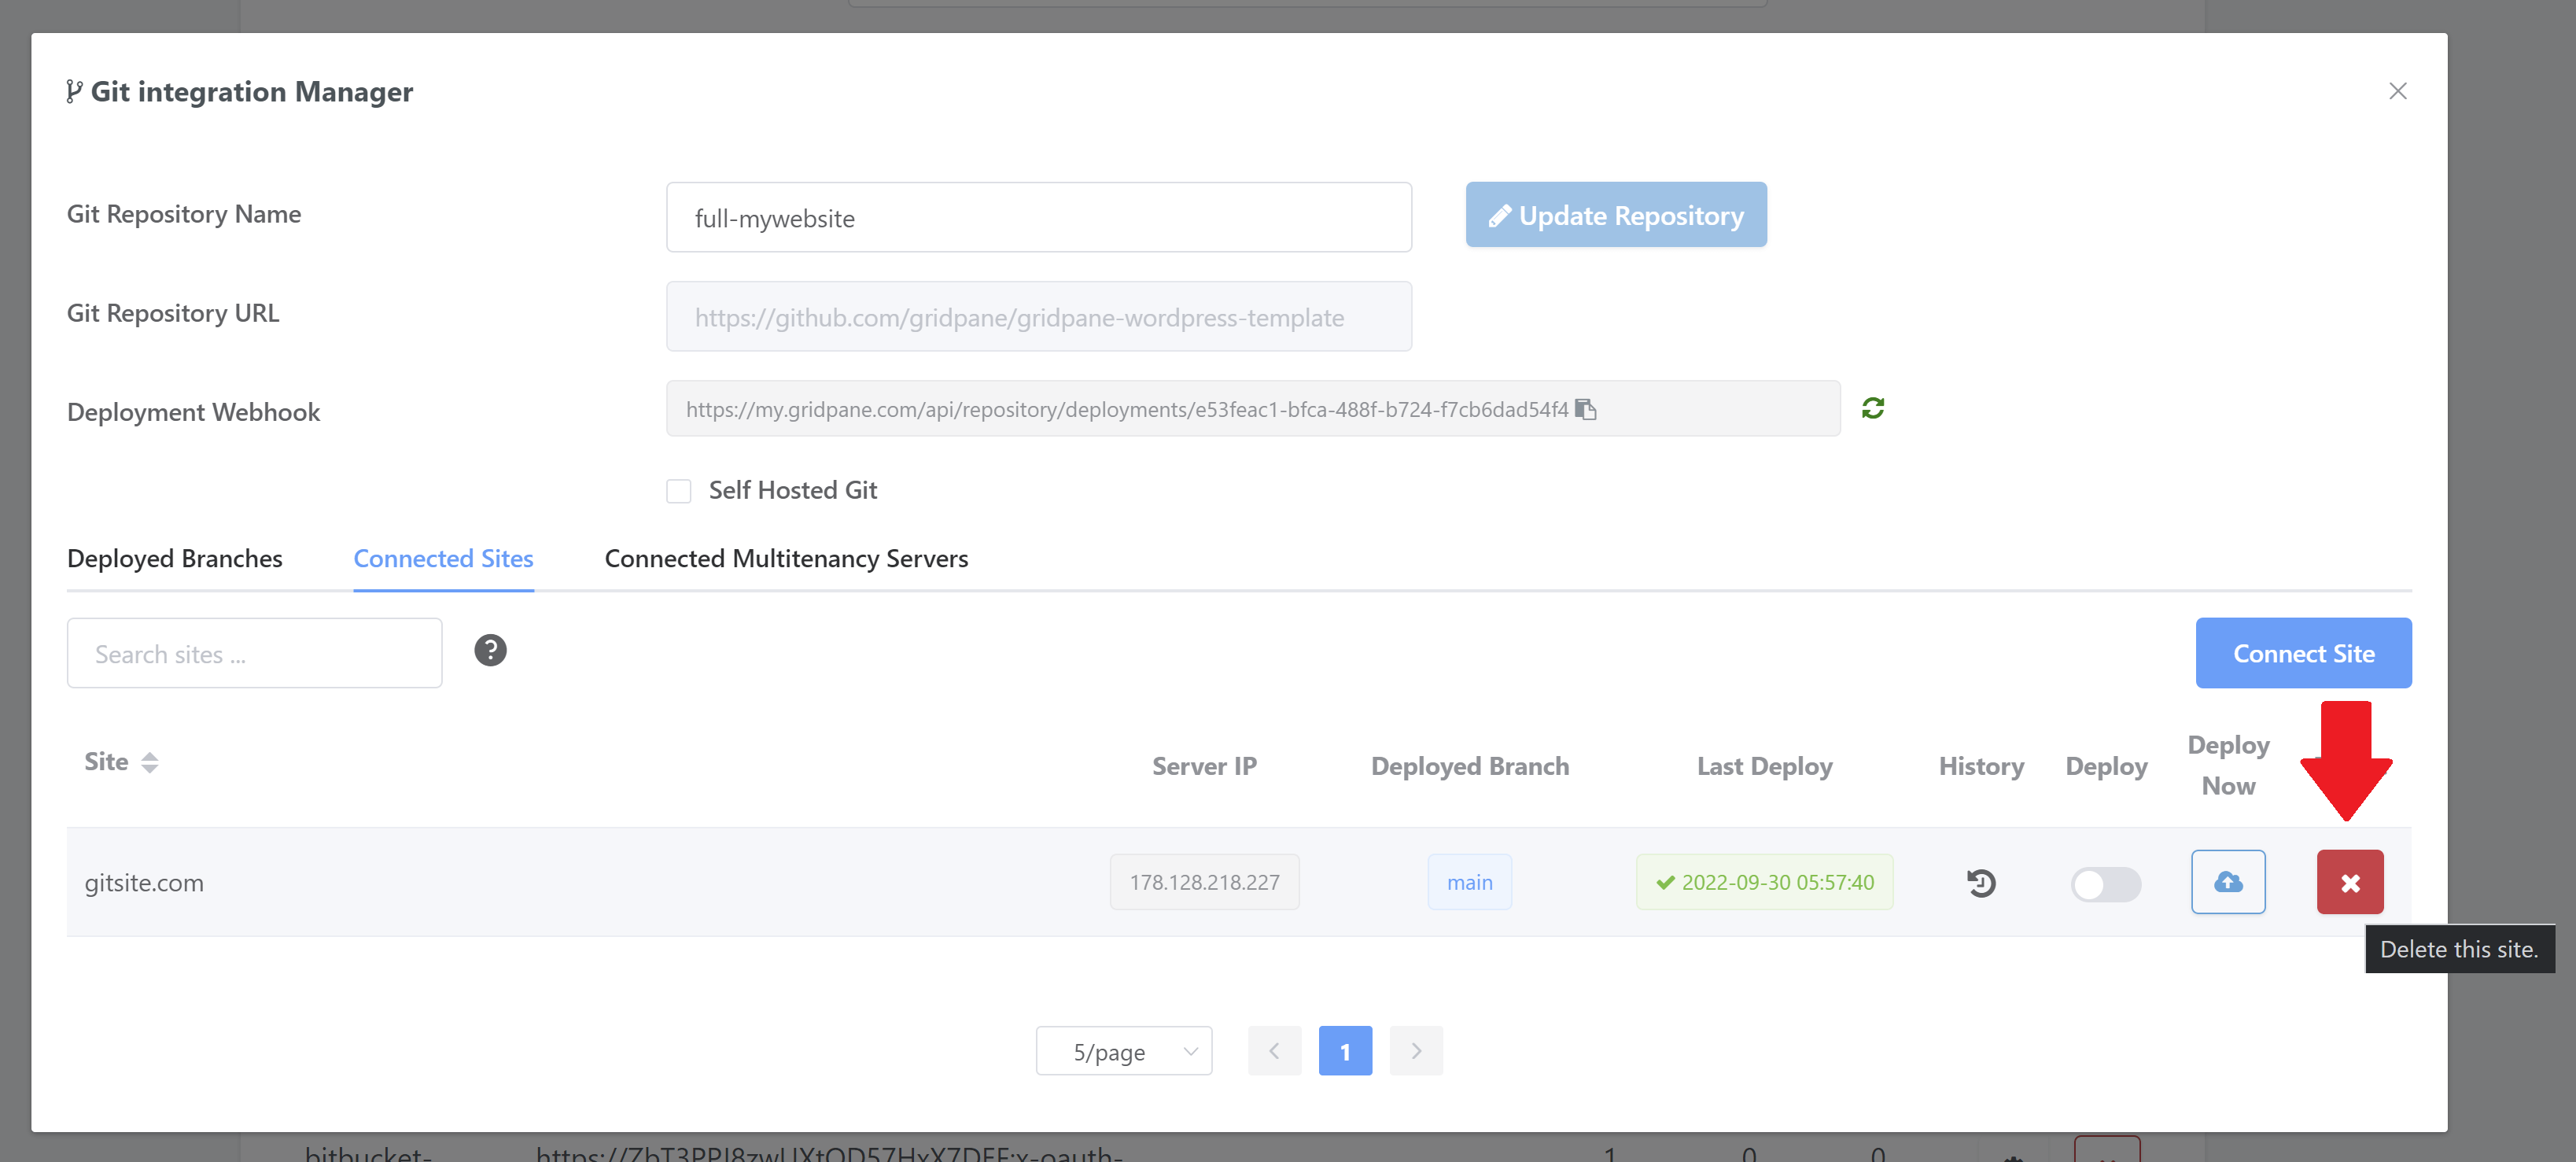
Task: Click the Git Repository Name field
Action: (x=1038, y=218)
